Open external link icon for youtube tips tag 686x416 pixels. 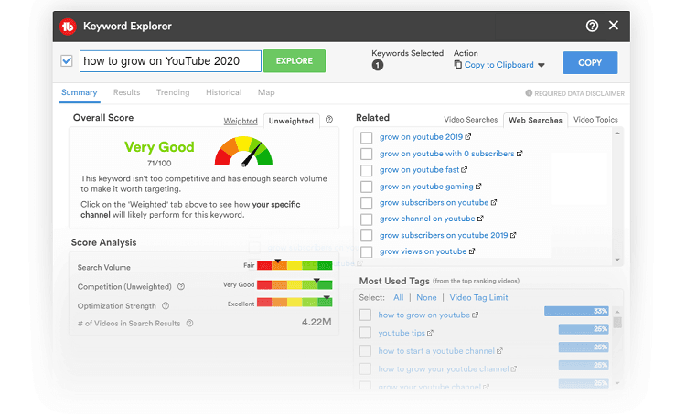tap(430, 333)
